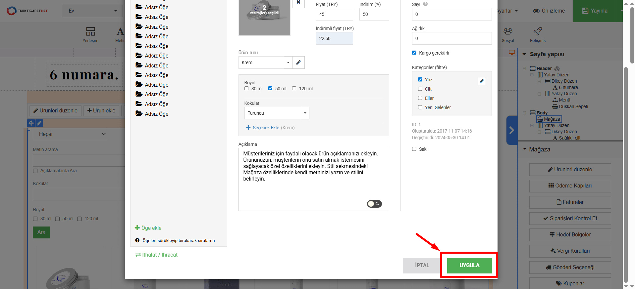The height and width of the screenshot is (289, 635).
Task: Click the pencil icon in Kategoriler filter
Action: (482, 81)
